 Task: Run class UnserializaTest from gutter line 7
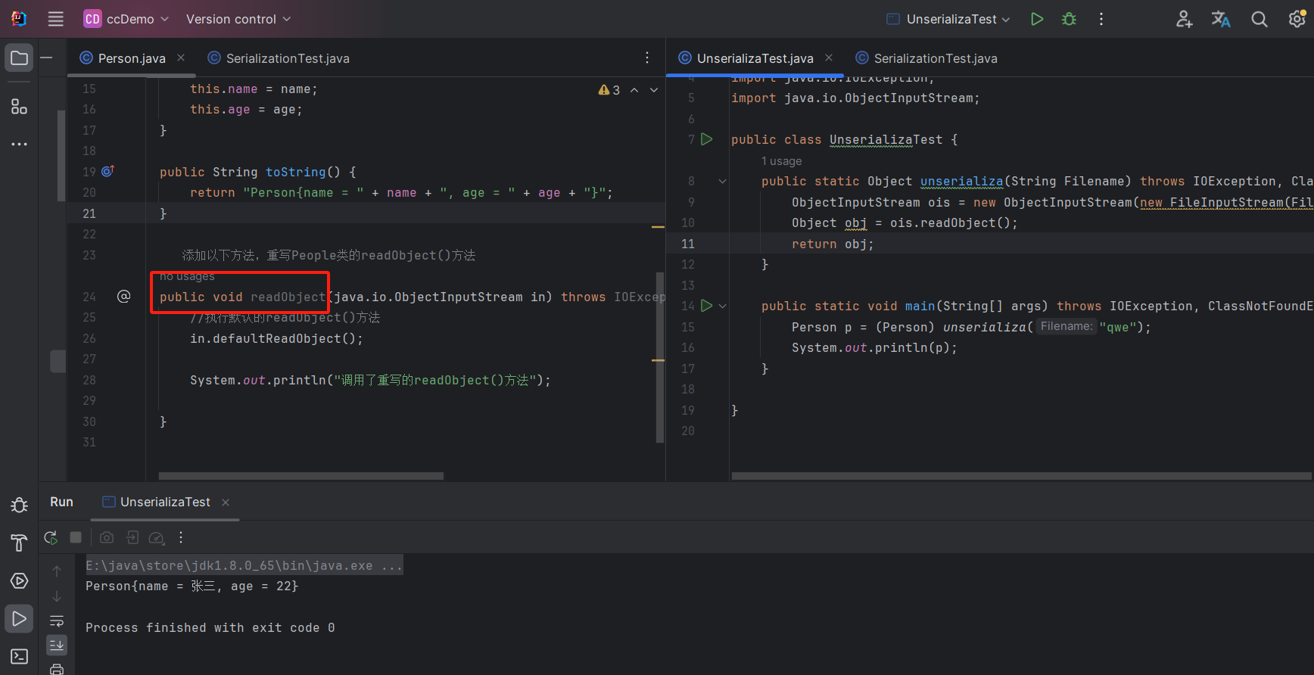point(706,139)
